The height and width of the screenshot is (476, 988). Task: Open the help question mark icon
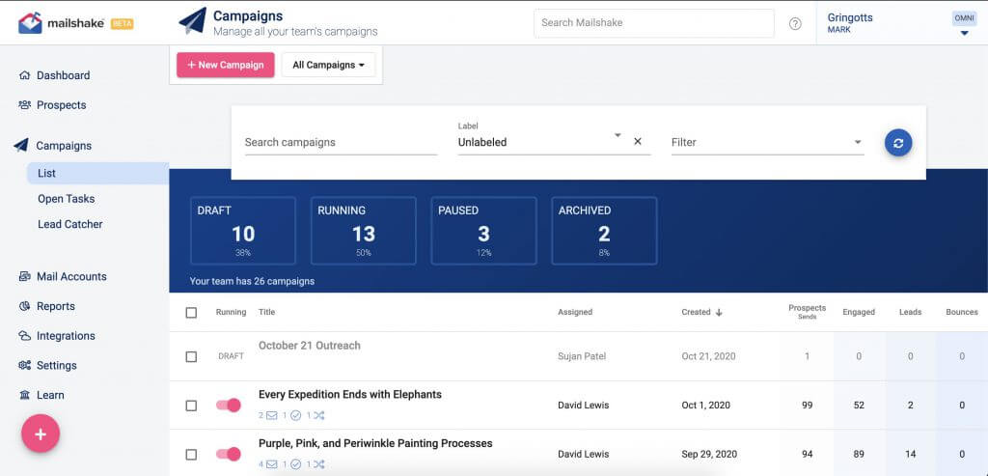tap(795, 23)
